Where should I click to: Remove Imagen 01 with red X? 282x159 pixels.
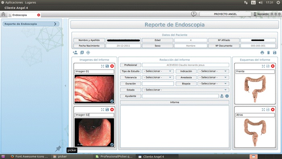click(x=112, y=66)
